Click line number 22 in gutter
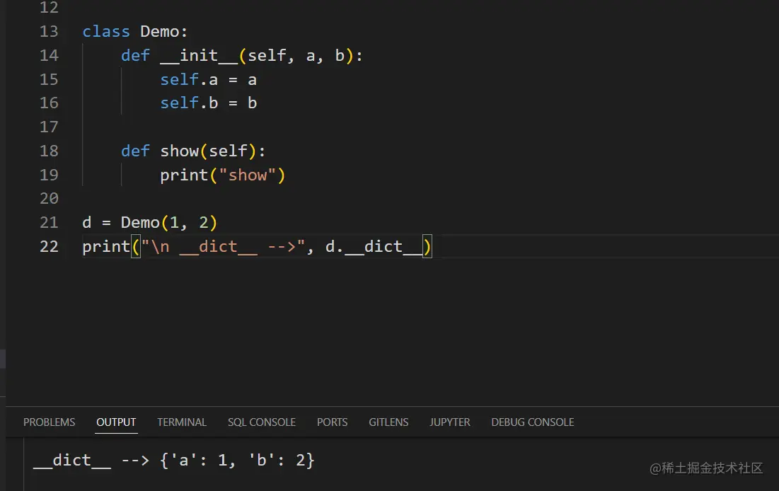The width and height of the screenshot is (779, 491). point(50,246)
